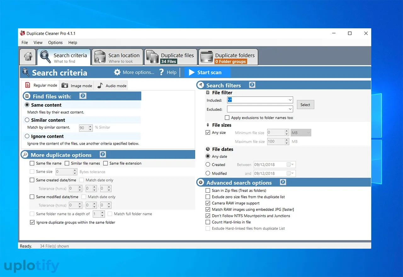Screen dimensions: 403x277
Task: Click the Same folder name depth stepper
Action: (x=103, y=214)
